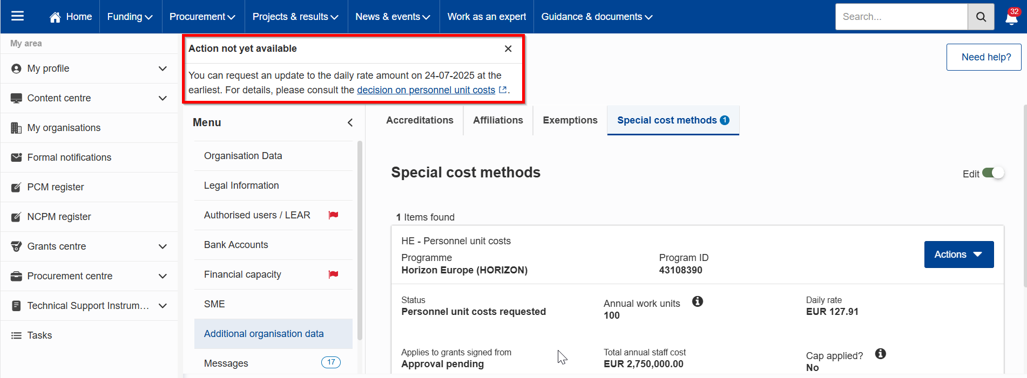Viewport: 1027px width, 378px height.
Task: Toggle the Edit switch off
Action: (992, 173)
